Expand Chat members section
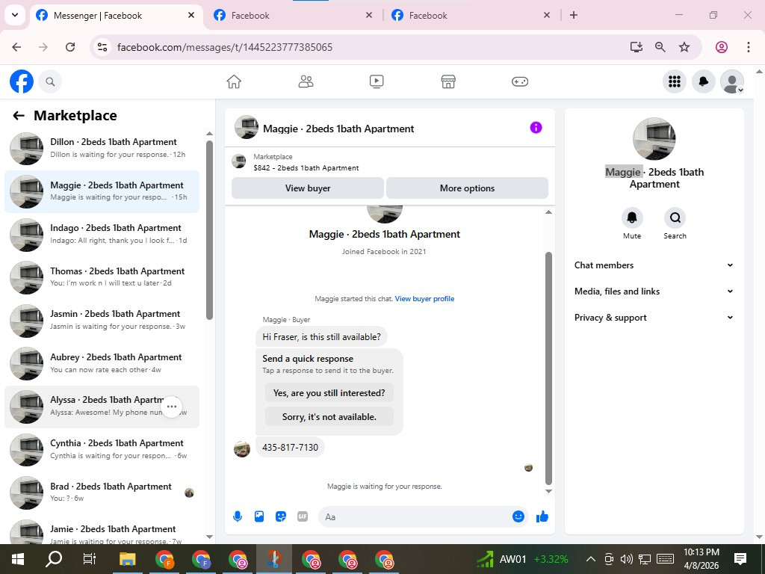The width and height of the screenshot is (765, 574). [x=654, y=265]
